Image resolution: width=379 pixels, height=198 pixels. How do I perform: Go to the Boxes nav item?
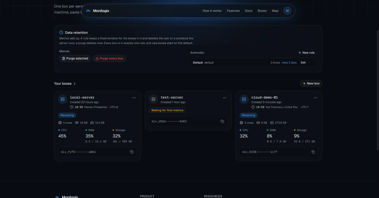[x=262, y=11]
